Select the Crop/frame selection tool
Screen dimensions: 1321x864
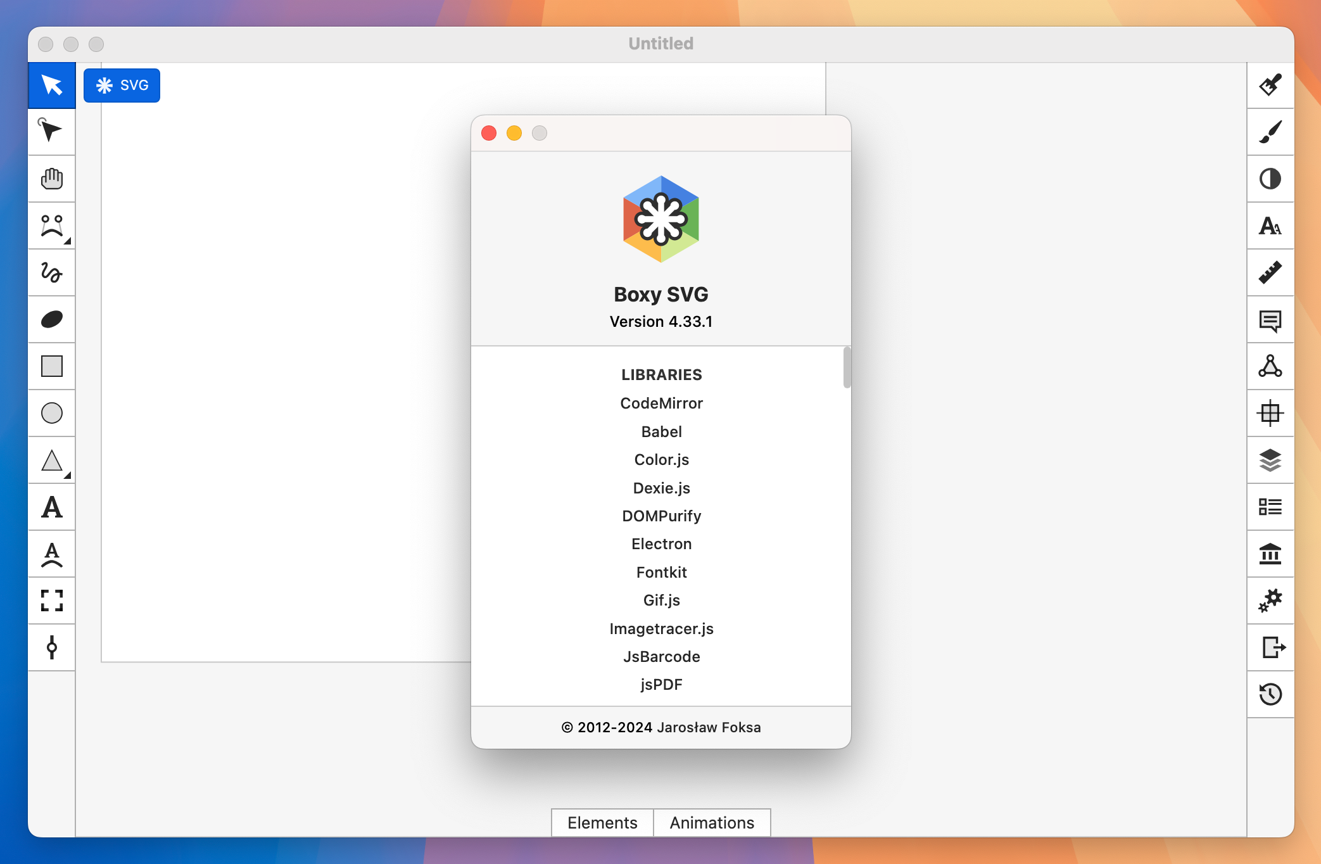pos(52,600)
